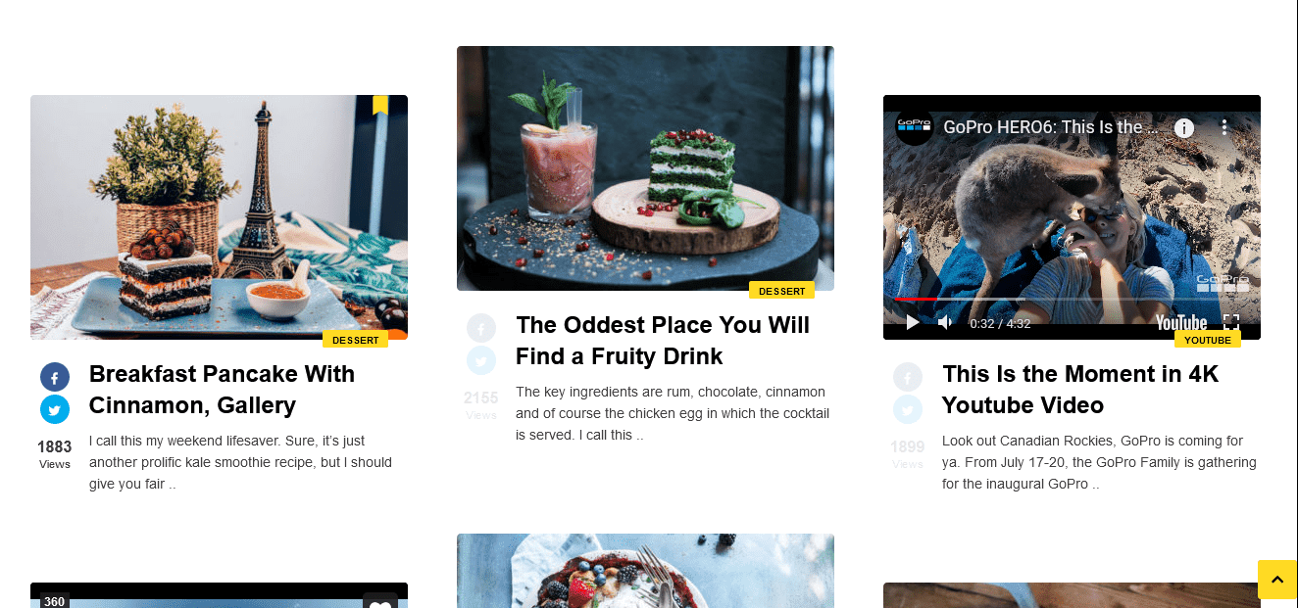This screenshot has height=608, width=1298.
Task: Open the green cake and drink thumbnail
Action: (x=645, y=168)
